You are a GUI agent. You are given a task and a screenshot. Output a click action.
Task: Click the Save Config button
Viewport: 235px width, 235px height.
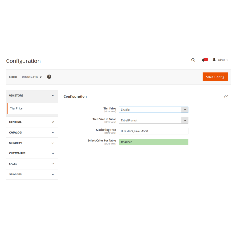(215, 77)
